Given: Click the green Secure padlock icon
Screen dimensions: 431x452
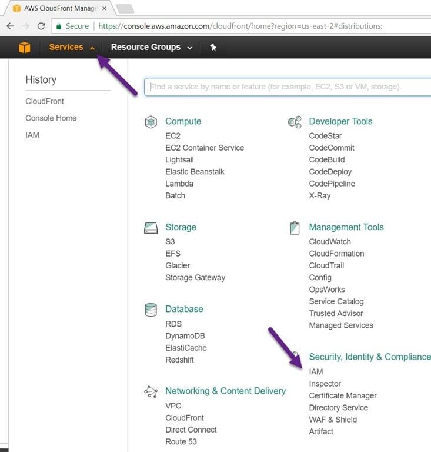Looking at the screenshot, I should pyautogui.click(x=59, y=26).
